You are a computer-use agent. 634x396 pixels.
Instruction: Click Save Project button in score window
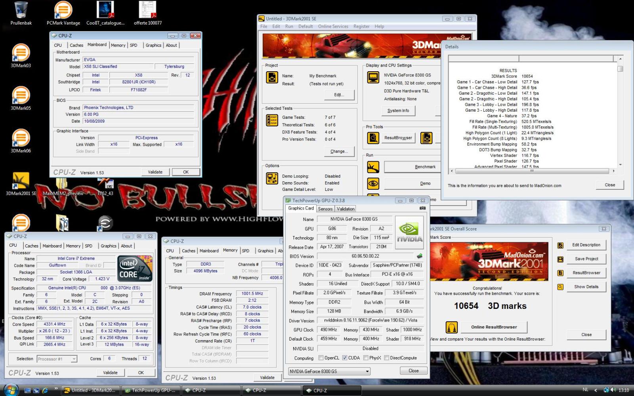[x=586, y=259]
